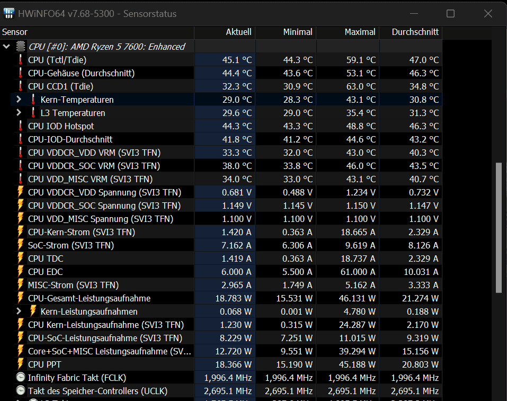507x401 pixels.
Task: Click the 39.294 W maximum of Core+SoC+MISC
Action: 357,351
